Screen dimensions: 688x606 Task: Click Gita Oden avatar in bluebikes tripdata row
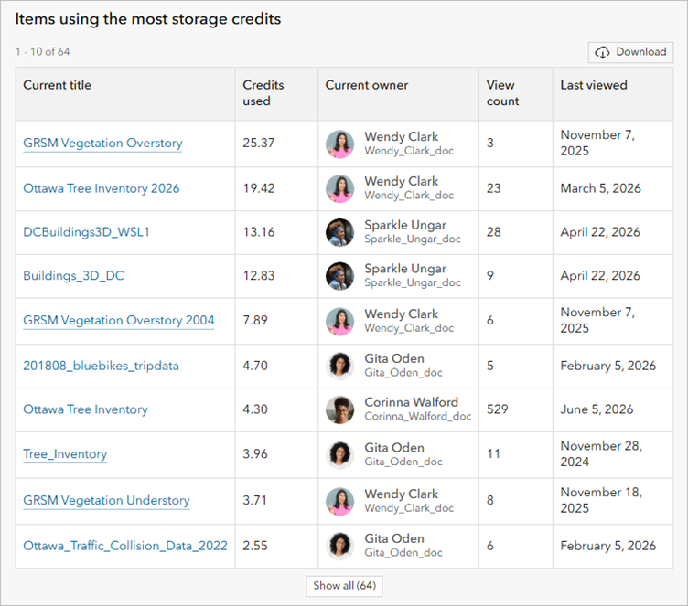[340, 367]
